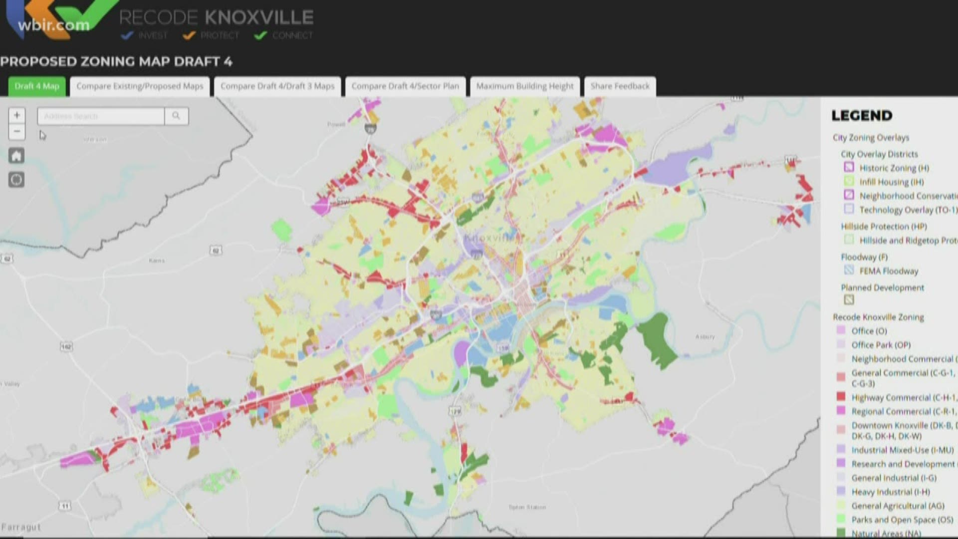Click the Heavy Industrial (I-H) swatch
This screenshot has width=958, height=539.
coord(841,491)
